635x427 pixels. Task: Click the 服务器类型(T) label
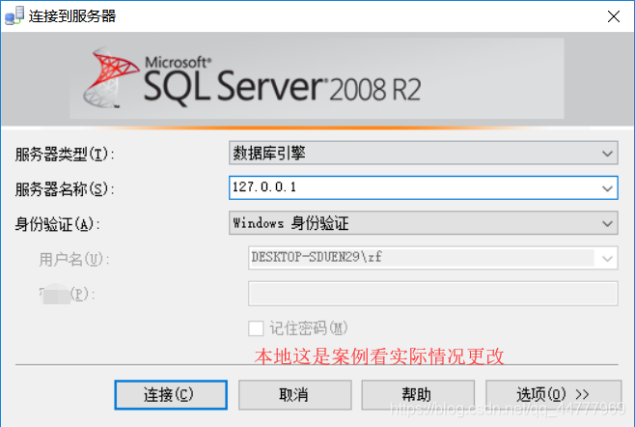point(65,155)
